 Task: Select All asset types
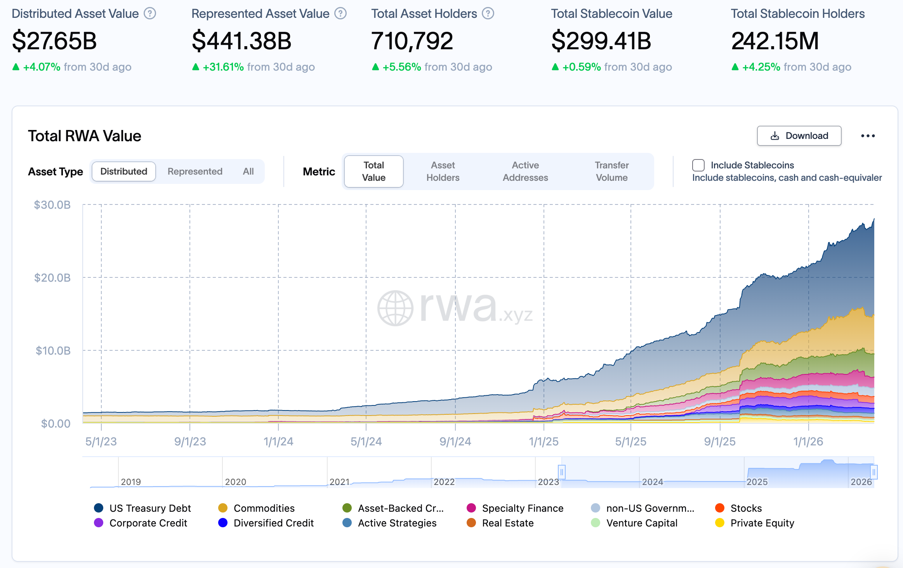coord(248,171)
